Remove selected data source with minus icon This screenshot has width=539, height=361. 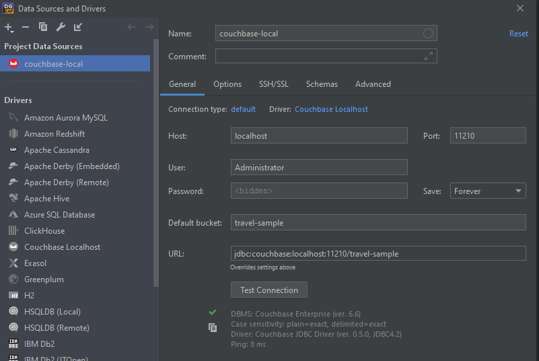(x=26, y=27)
